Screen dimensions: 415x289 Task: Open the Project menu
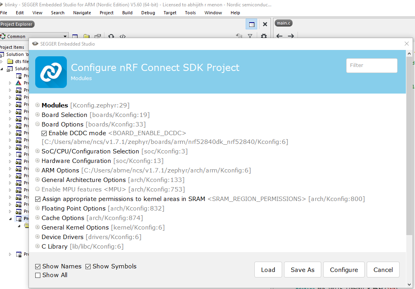pyautogui.click(x=107, y=13)
